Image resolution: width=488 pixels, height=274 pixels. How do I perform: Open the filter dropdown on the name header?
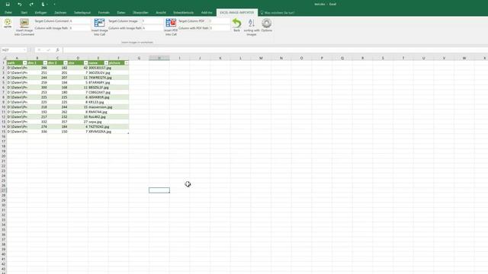(106, 63)
